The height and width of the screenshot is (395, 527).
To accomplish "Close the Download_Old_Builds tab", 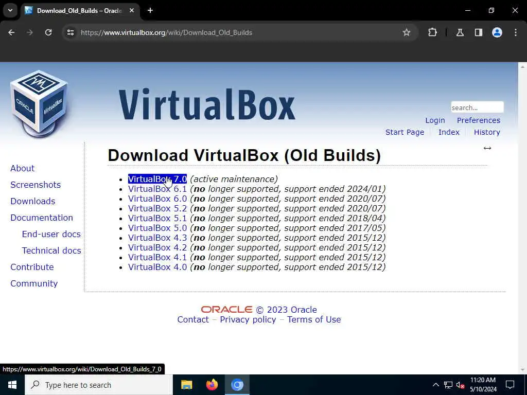I will point(132,10).
